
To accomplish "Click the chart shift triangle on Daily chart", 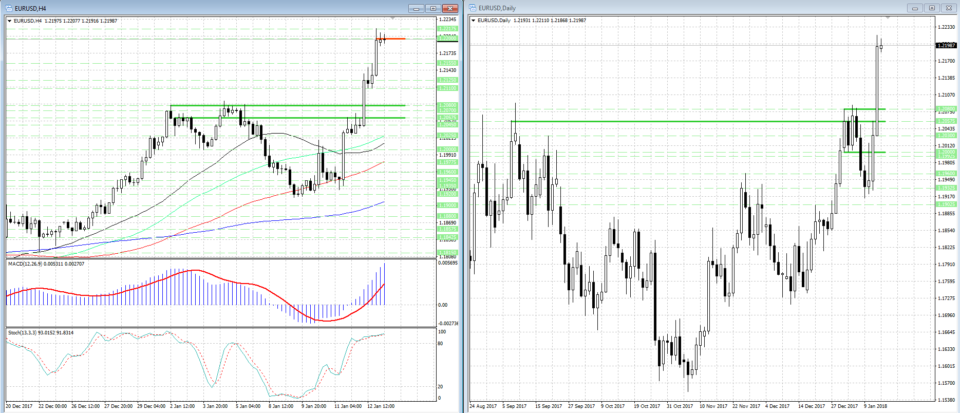I will click(x=887, y=18).
